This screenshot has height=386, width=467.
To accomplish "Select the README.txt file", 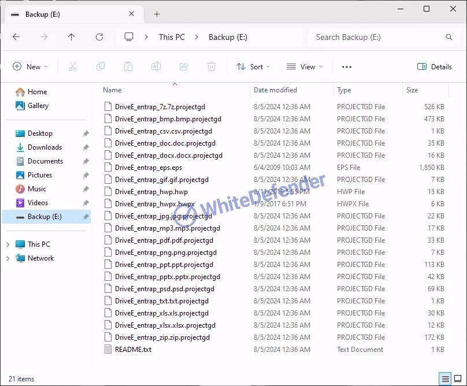I will [133, 350].
